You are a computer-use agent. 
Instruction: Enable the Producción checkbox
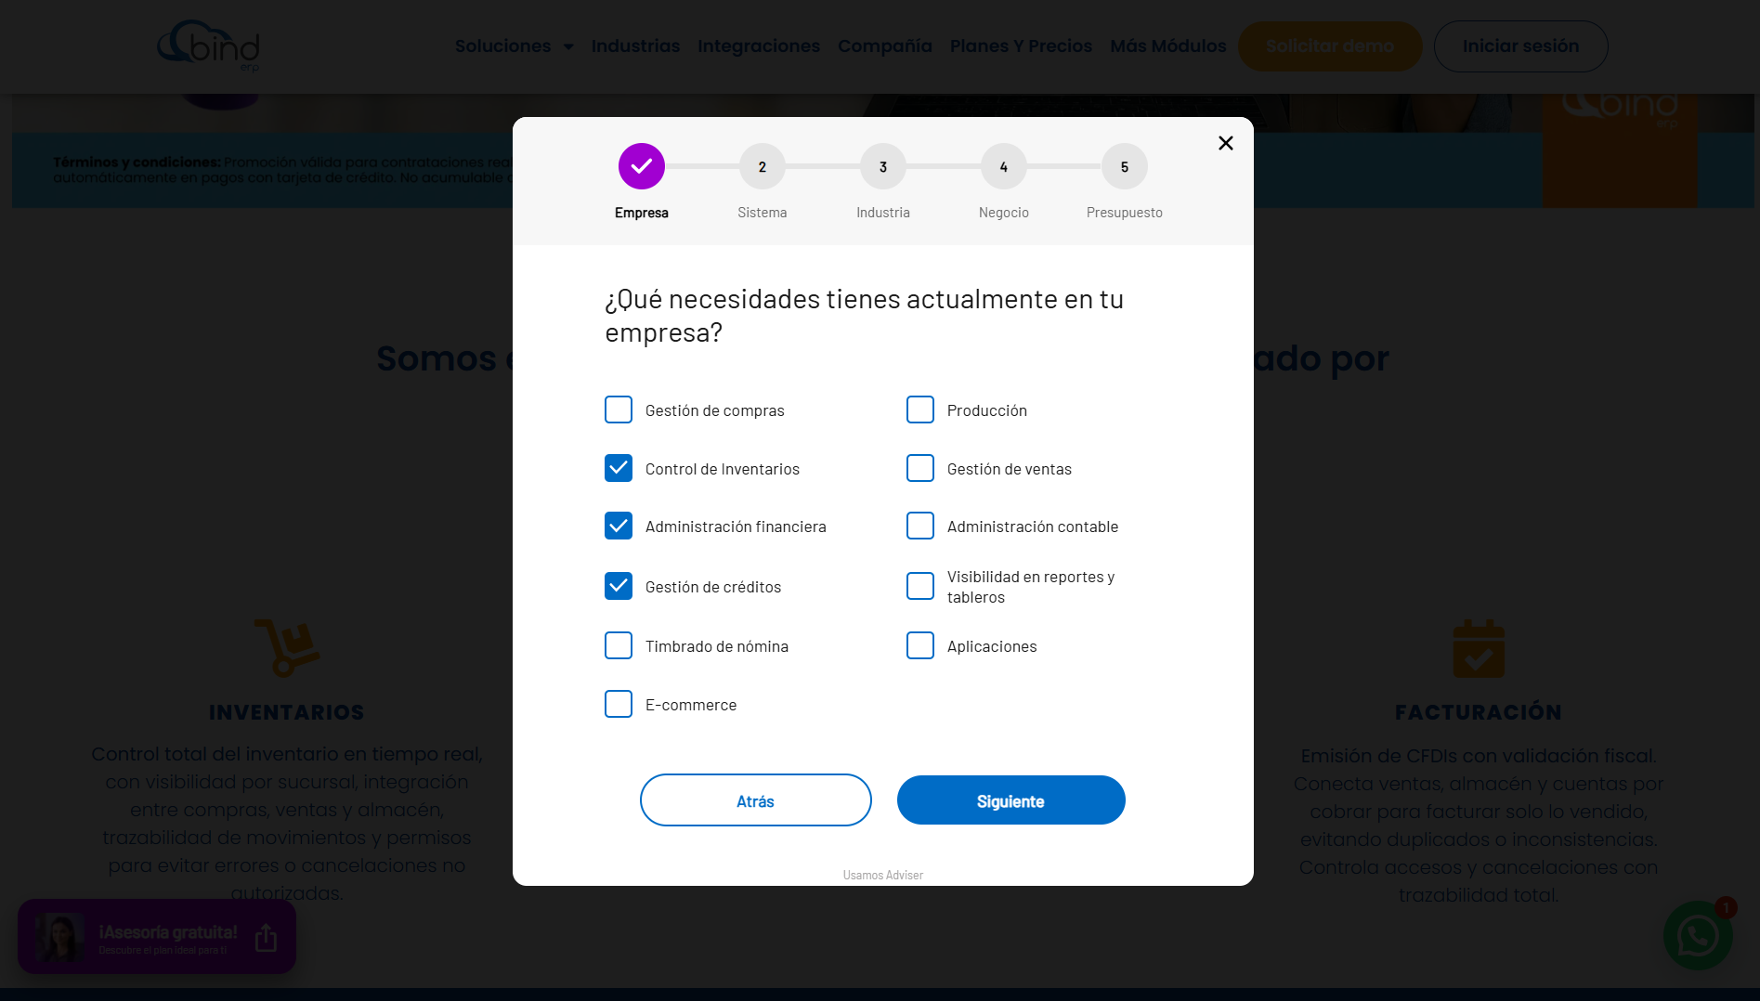coord(920,409)
